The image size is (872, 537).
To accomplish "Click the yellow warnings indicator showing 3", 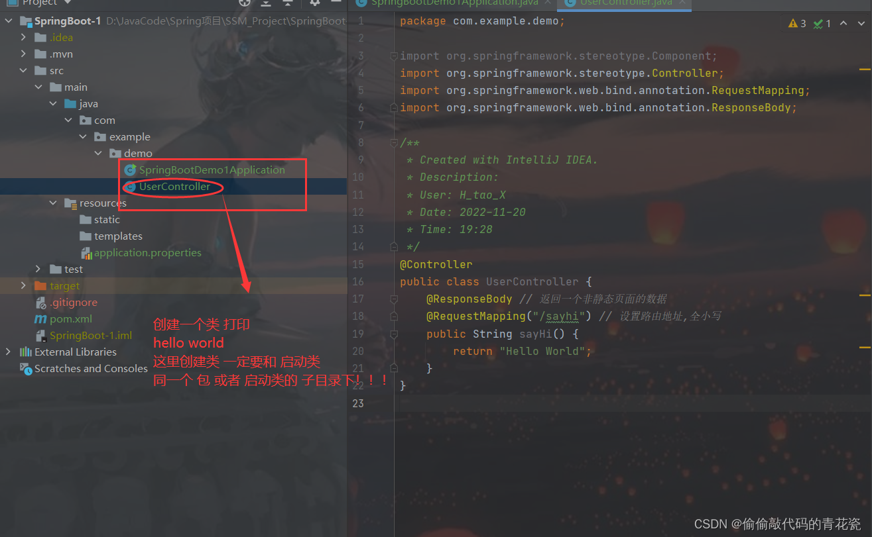I will point(797,23).
